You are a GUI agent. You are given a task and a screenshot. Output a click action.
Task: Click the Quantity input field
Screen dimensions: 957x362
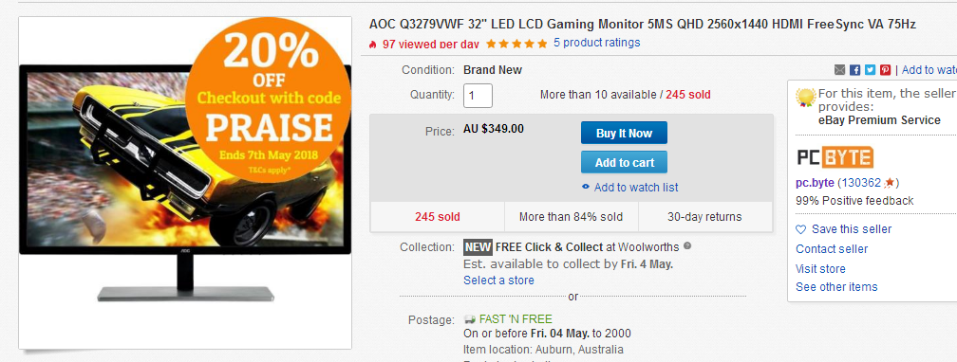coord(478,95)
